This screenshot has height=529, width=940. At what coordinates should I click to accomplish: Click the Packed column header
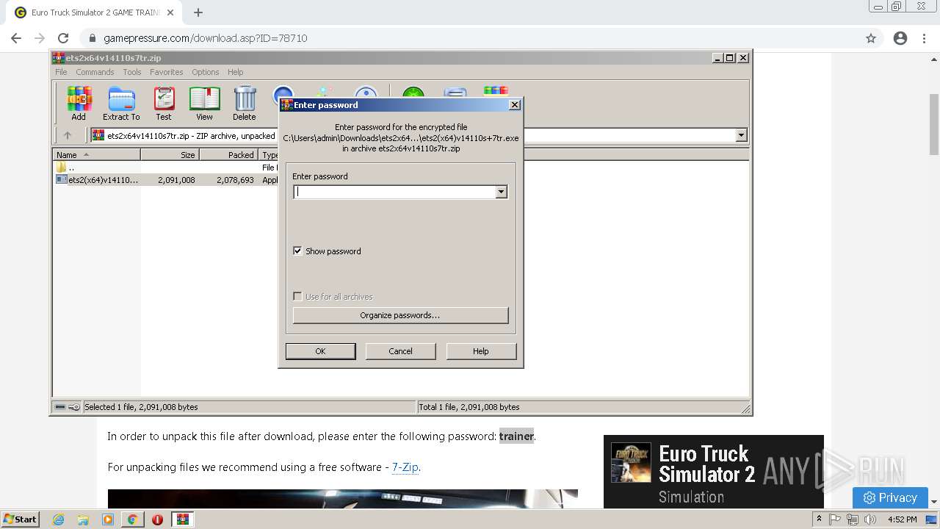229,155
